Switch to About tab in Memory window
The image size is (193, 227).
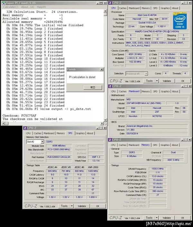click(175, 145)
